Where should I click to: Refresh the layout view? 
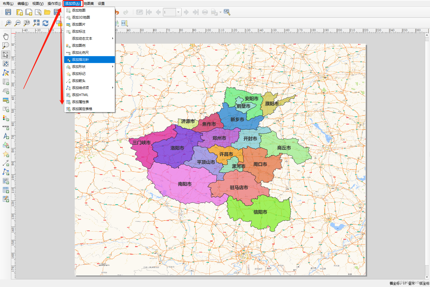tap(45, 23)
